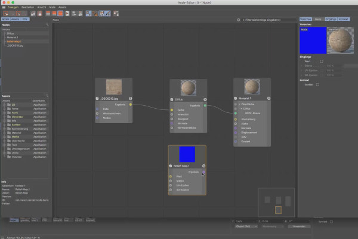Viewport: 358px width, 239px height.
Task: Toggle the Kontext circle in the bottom attribute bar
Action: click(331, 222)
